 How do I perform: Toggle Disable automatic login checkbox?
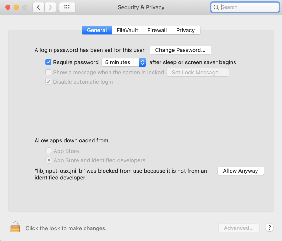click(48, 82)
